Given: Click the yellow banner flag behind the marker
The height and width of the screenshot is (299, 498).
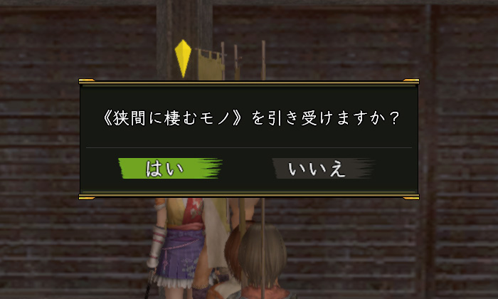Looking at the screenshot, I should (212, 65).
